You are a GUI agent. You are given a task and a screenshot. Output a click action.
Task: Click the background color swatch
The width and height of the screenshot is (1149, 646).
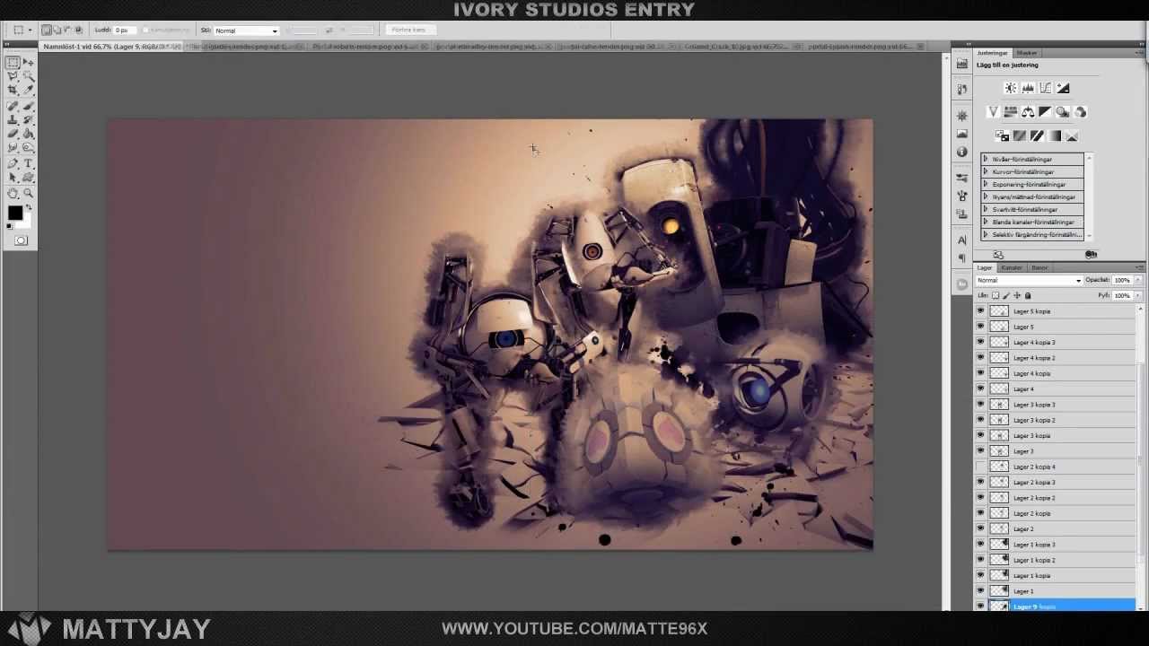click(x=26, y=221)
